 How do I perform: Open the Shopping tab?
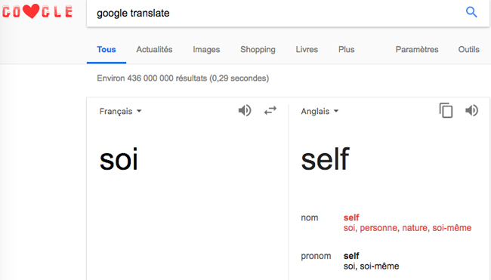point(258,49)
